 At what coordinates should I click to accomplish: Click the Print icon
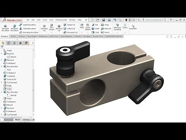coord(109,20)
